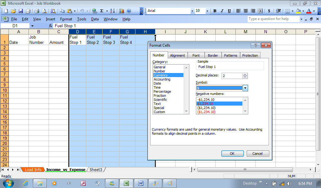Click the Save icon in the toolbar
321x188 pixels.
click(21, 11)
